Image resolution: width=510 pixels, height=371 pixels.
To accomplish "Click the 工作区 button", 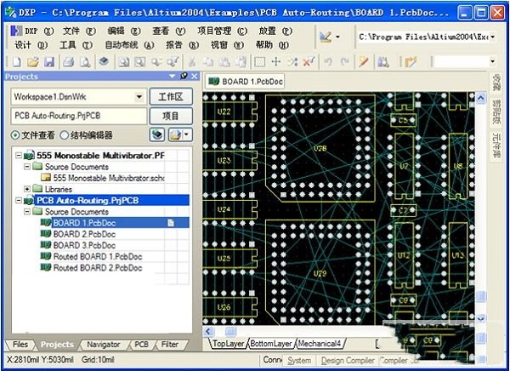I will tap(171, 97).
